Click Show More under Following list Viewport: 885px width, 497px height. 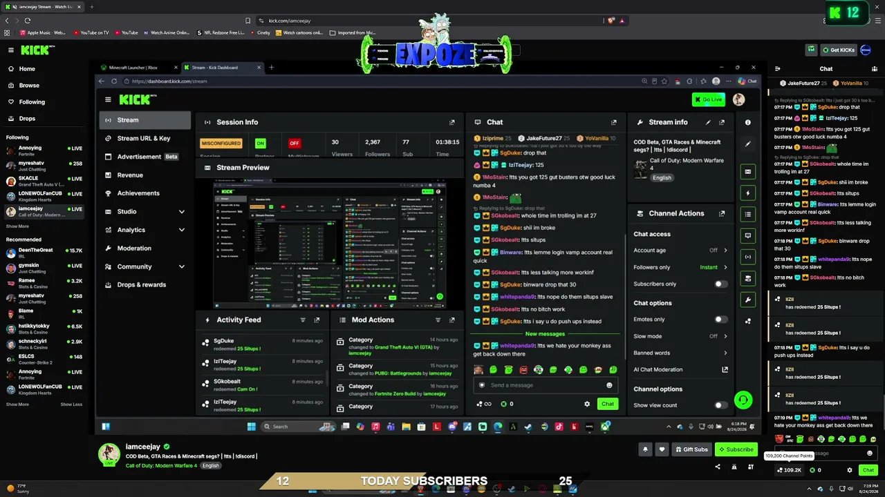17,226
